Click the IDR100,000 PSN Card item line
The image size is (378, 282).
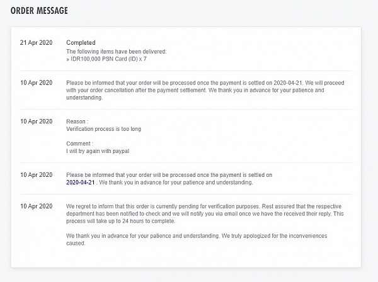click(x=108, y=59)
